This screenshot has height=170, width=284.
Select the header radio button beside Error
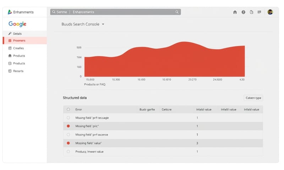pyautogui.click(x=68, y=109)
